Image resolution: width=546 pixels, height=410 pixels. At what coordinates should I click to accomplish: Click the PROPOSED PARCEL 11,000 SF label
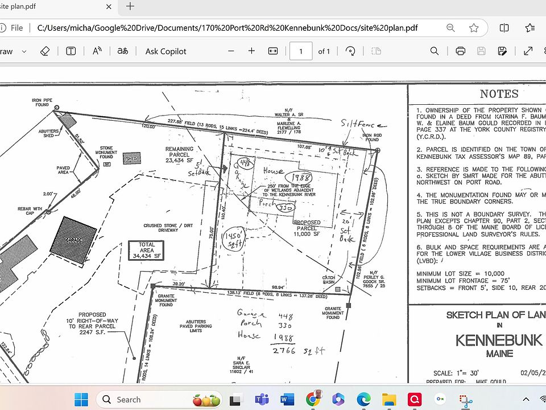[x=307, y=228]
